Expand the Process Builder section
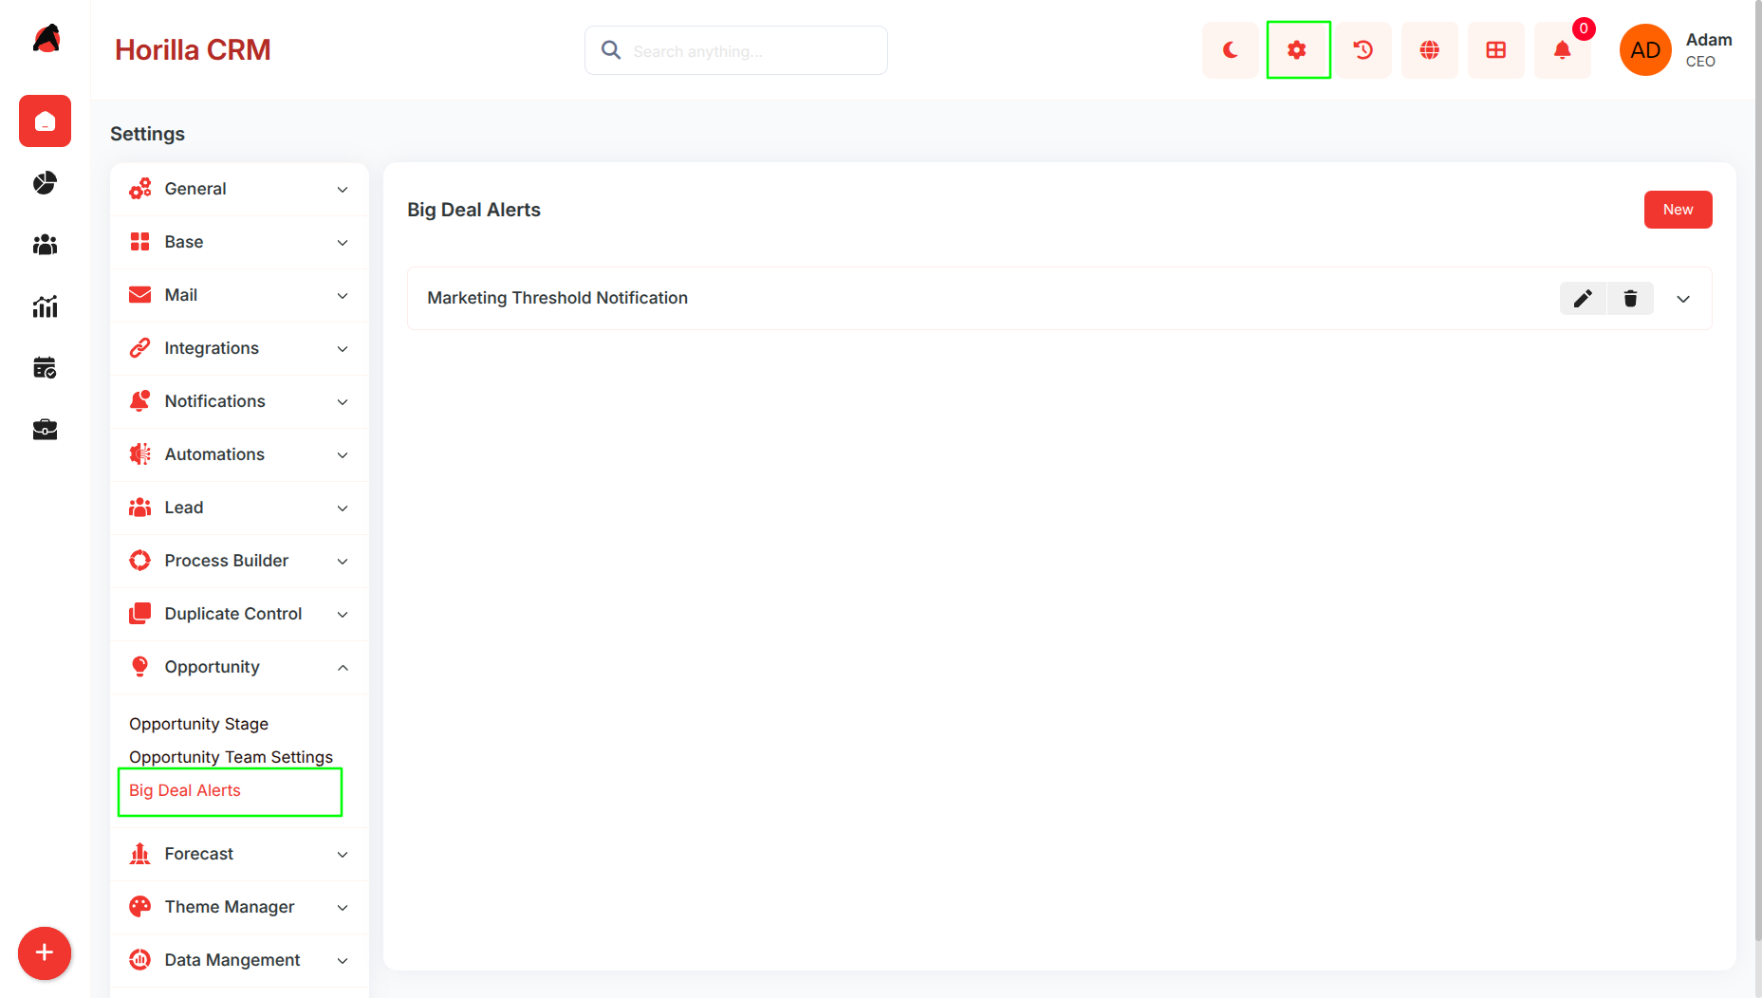This screenshot has width=1762, height=998. click(239, 561)
